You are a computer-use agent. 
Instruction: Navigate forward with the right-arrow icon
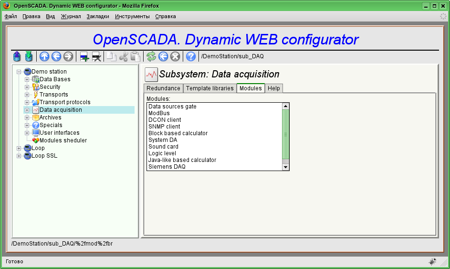point(68,56)
